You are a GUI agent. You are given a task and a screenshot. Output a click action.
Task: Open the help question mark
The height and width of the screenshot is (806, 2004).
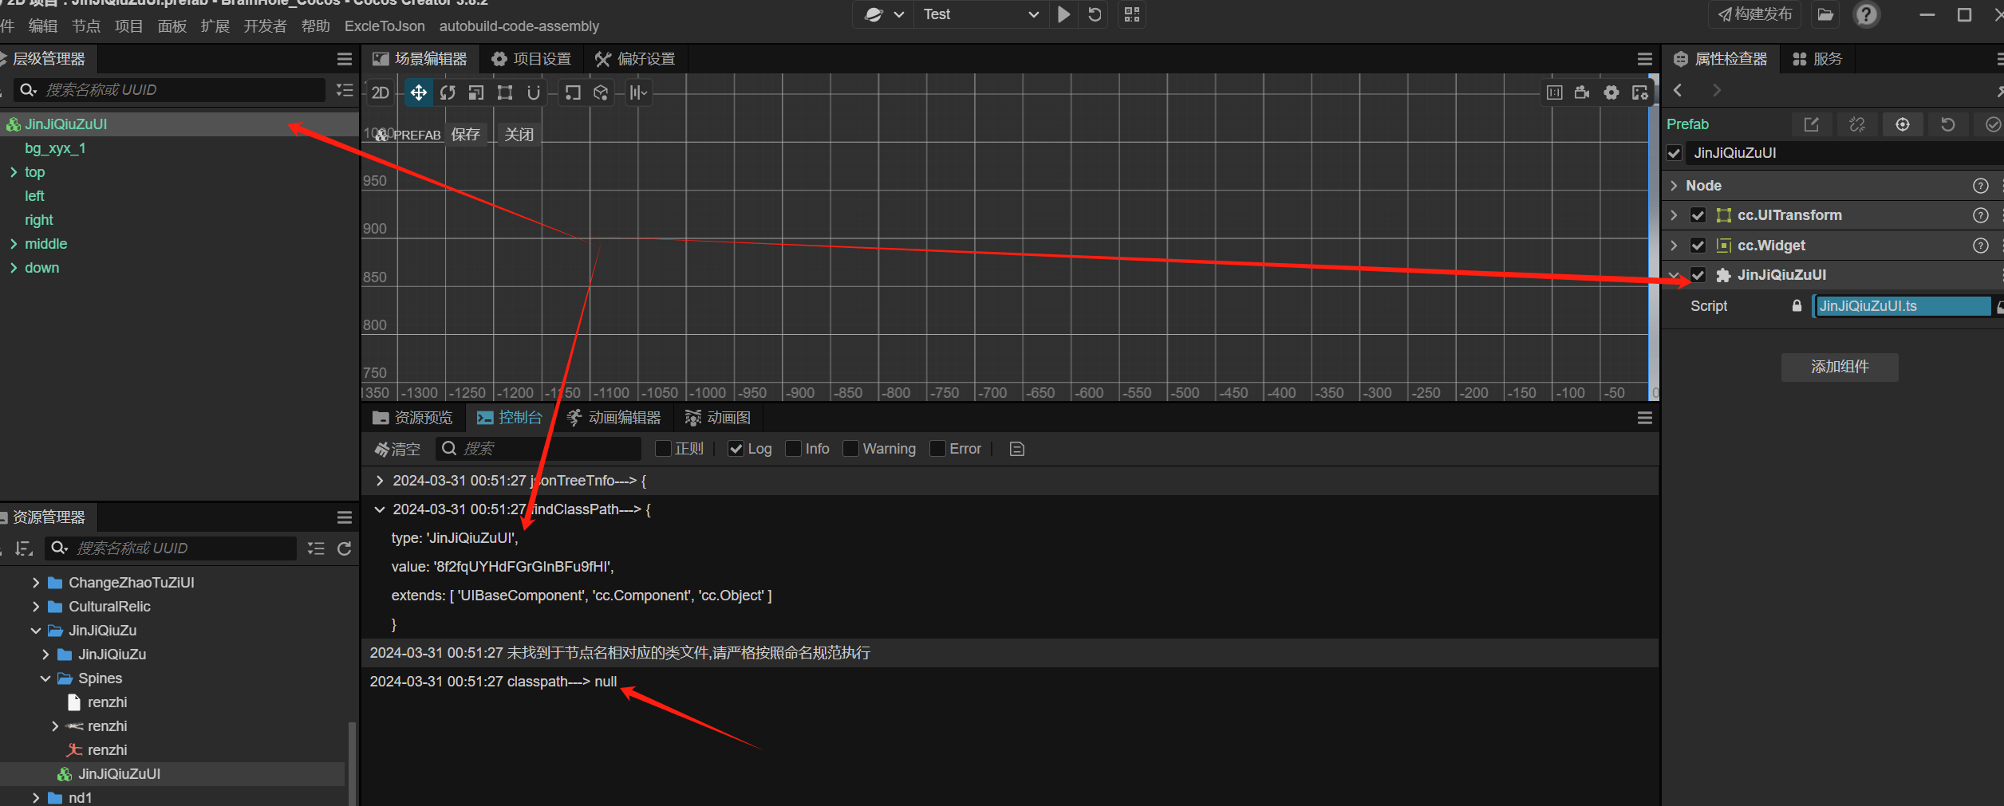point(1867,14)
